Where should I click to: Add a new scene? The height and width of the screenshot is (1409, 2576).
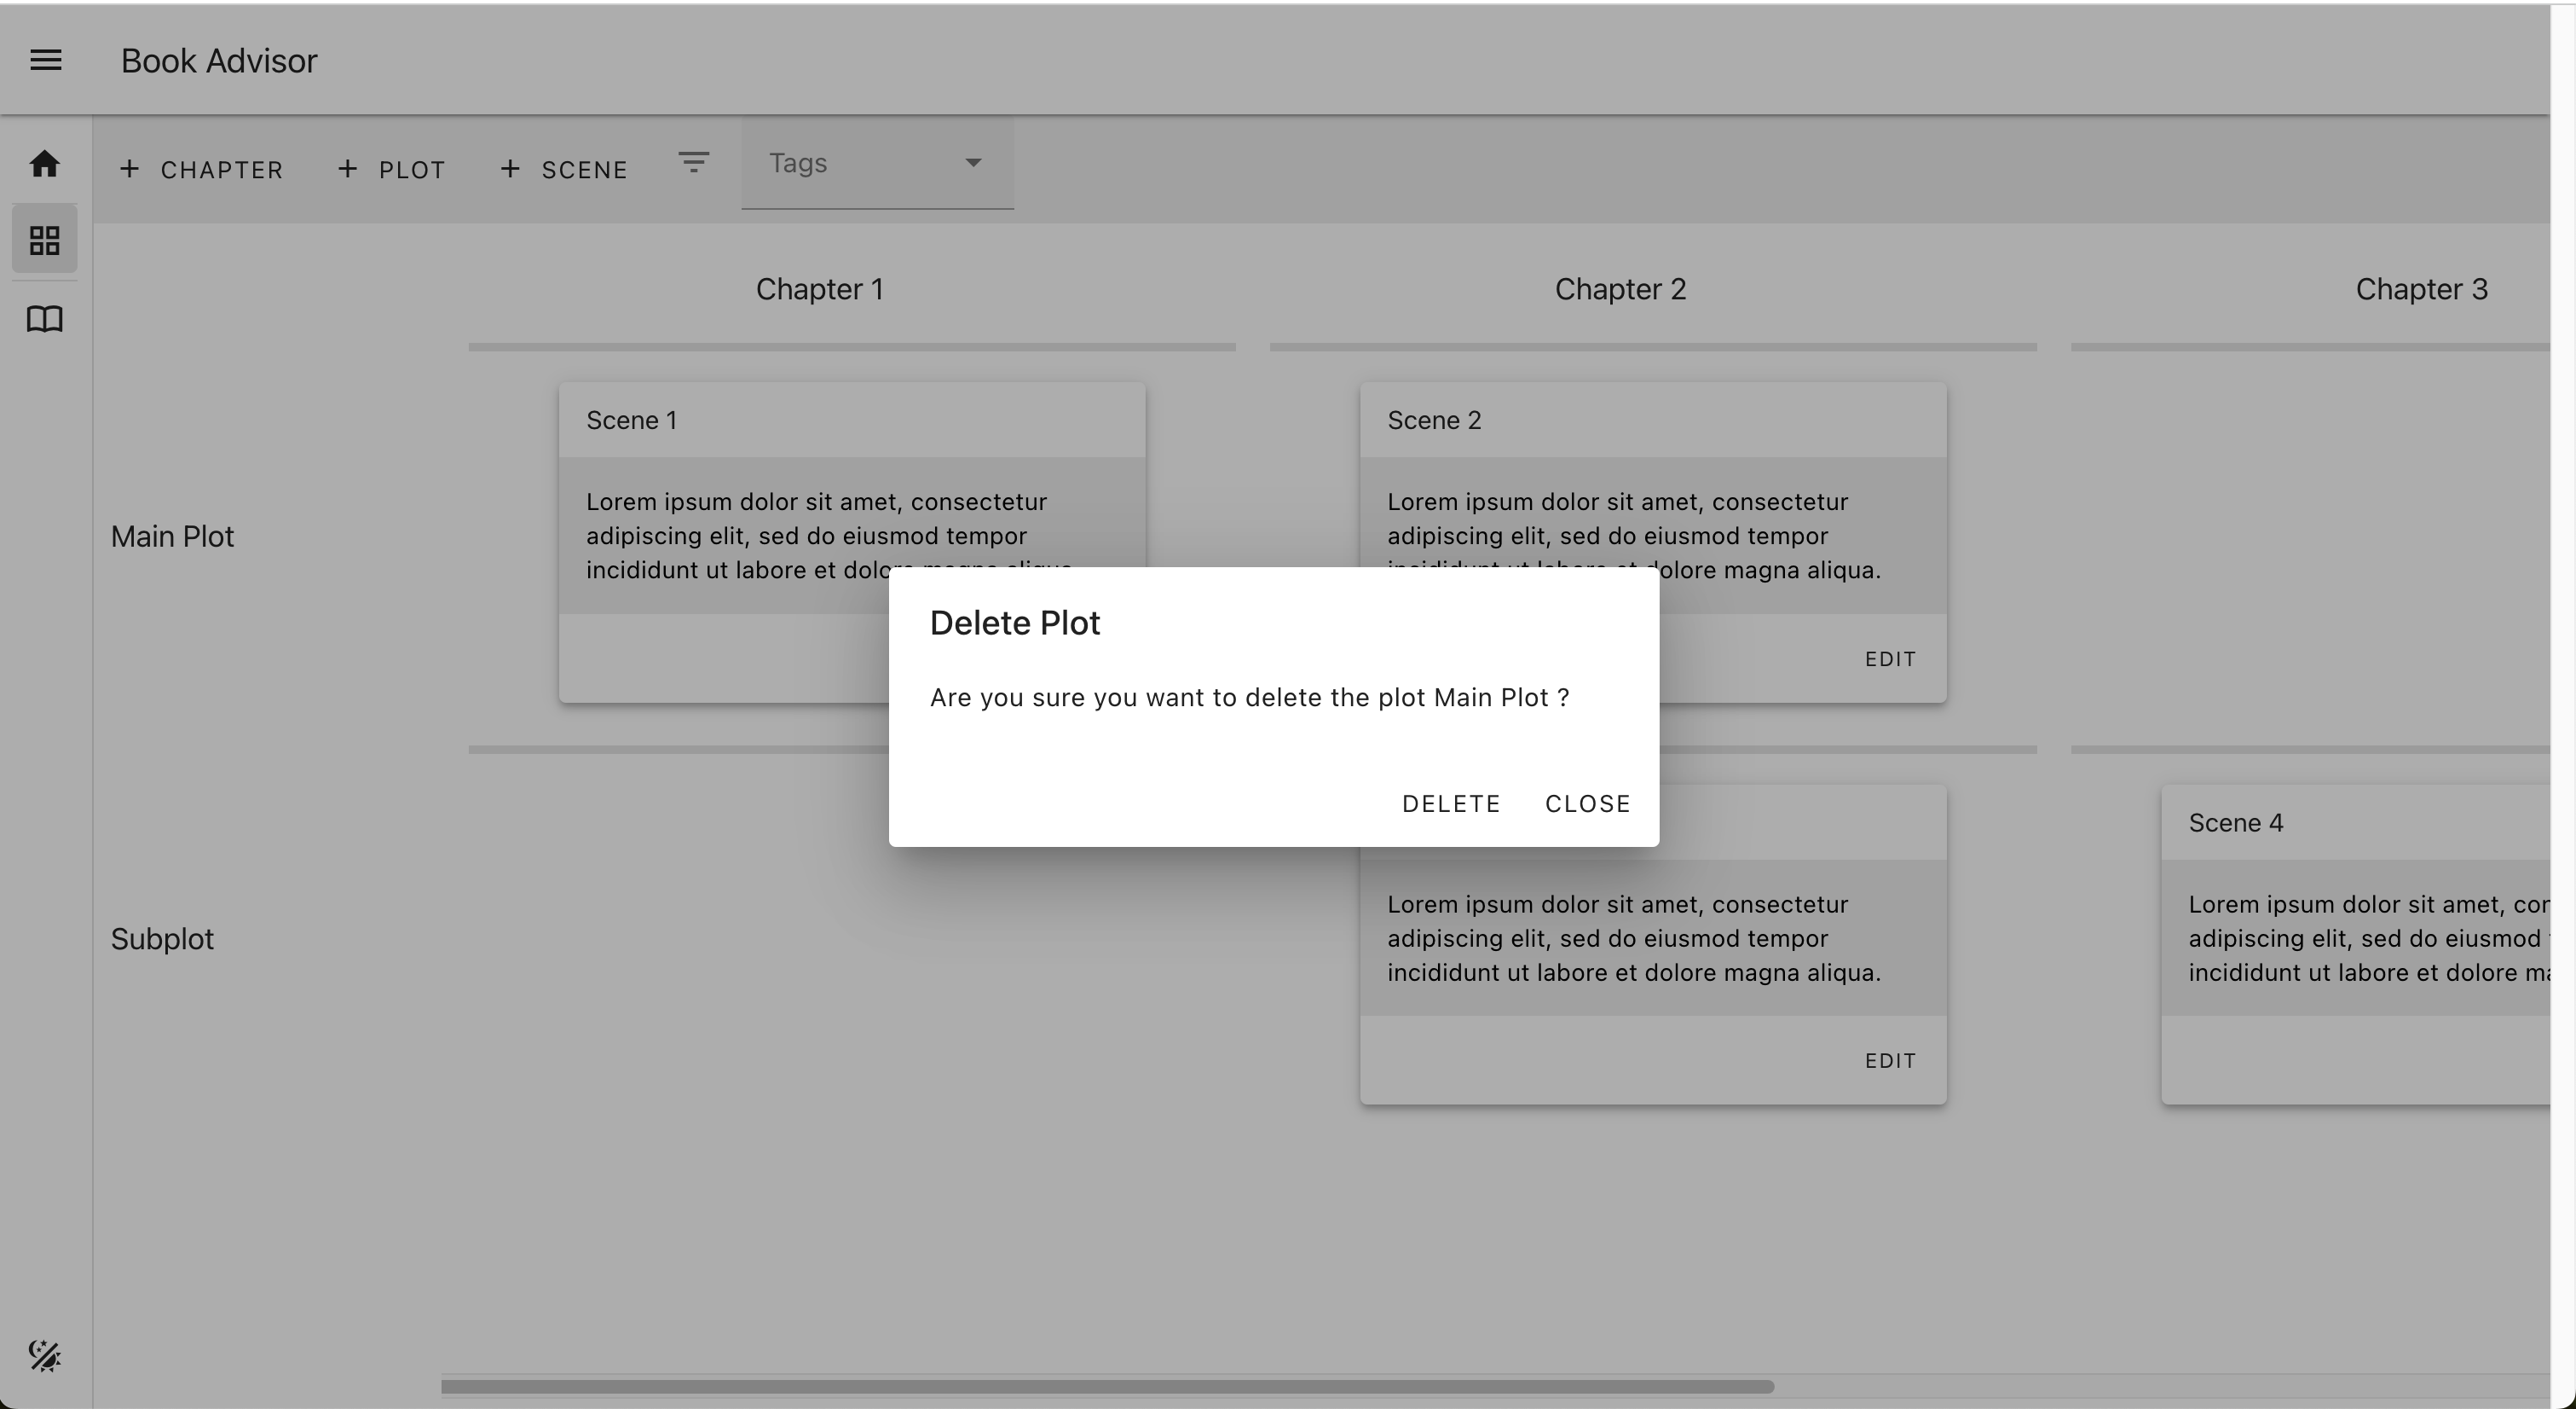pos(565,169)
